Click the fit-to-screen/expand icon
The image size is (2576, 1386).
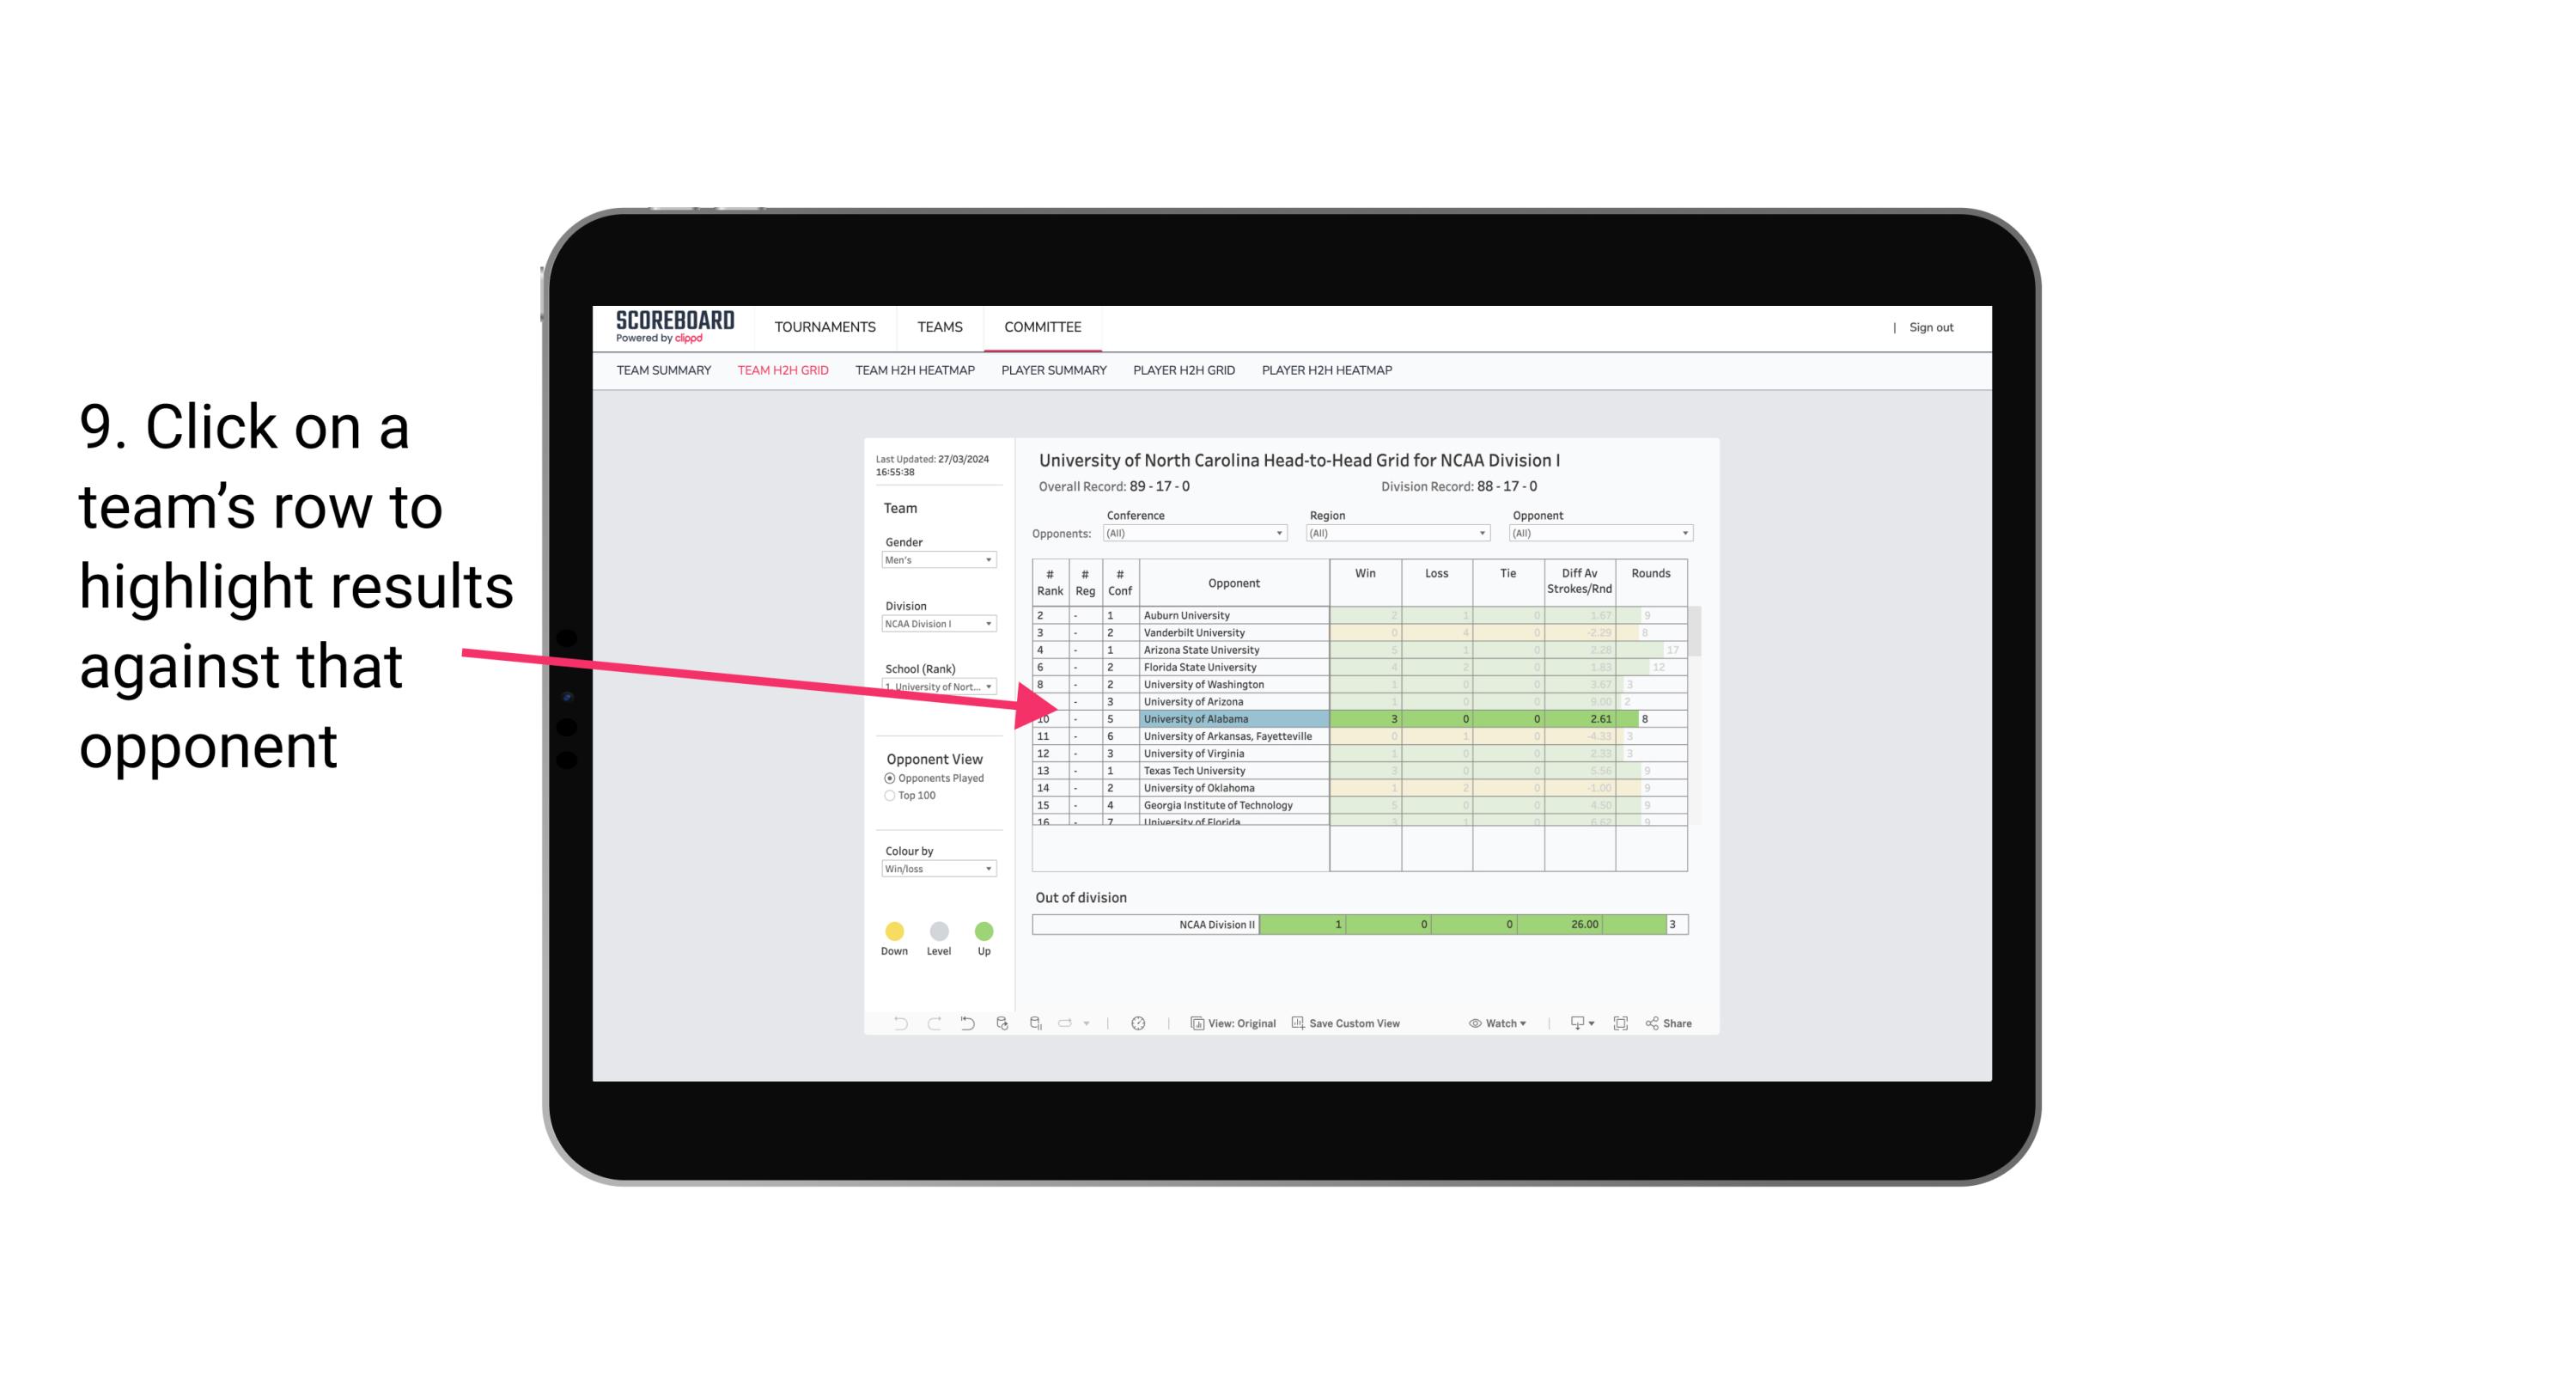point(1621,1024)
